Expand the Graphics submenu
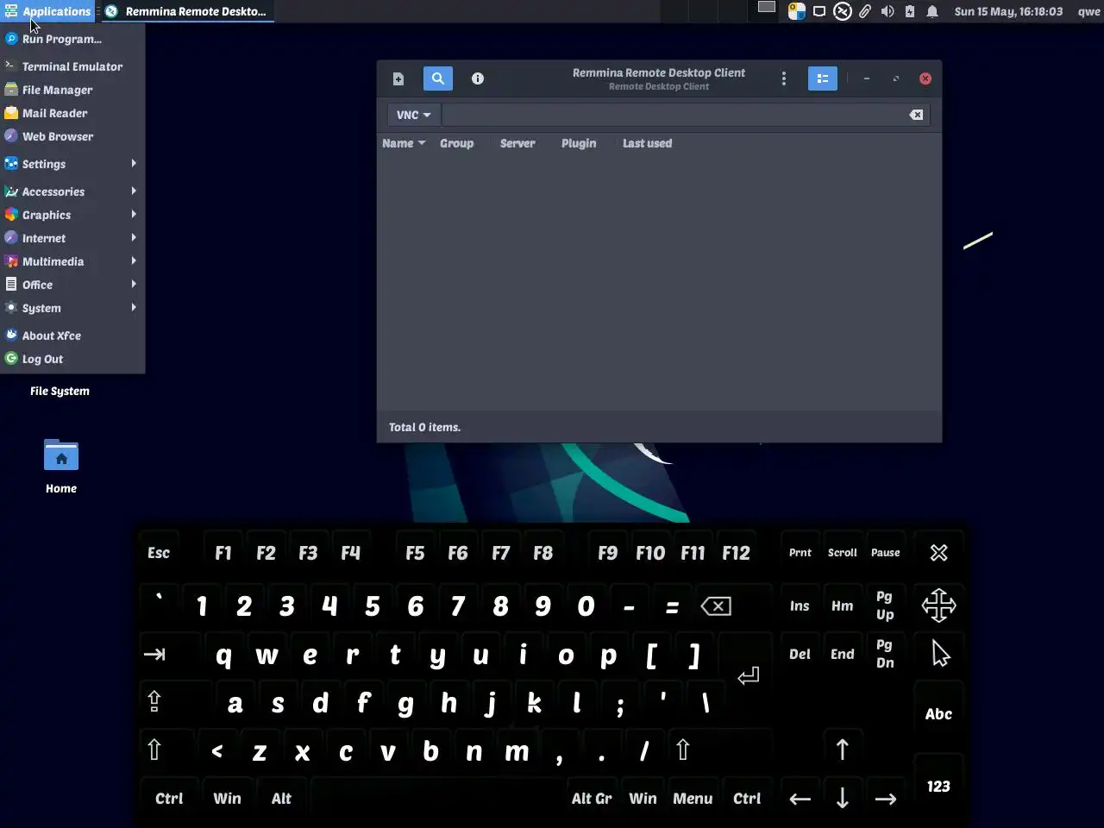 (x=72, y=215)
